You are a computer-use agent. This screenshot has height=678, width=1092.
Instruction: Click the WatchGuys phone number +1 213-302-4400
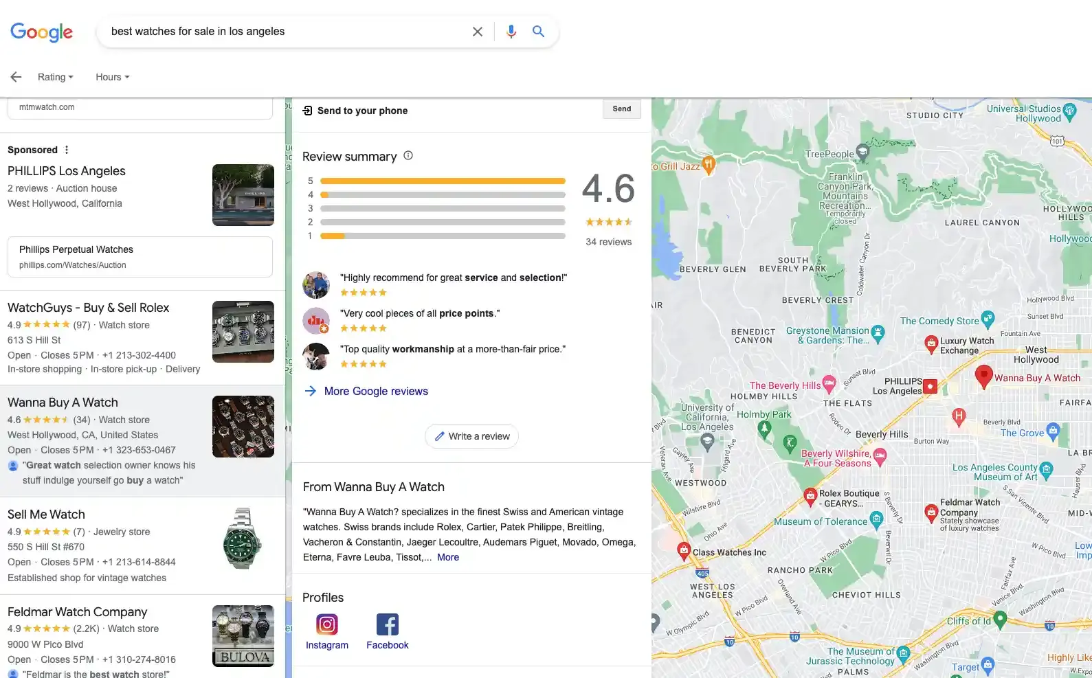139,355
